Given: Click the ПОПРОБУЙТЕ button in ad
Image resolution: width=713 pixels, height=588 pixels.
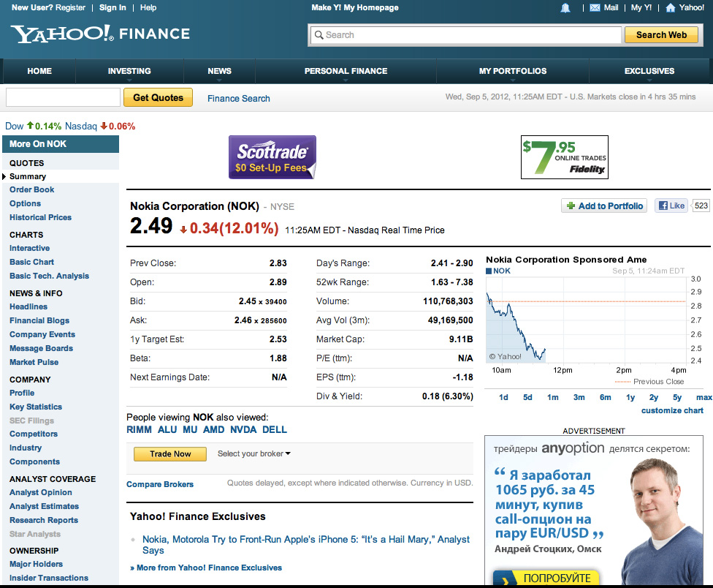Looking at the screenshot, I should click(x=546, y=578).
